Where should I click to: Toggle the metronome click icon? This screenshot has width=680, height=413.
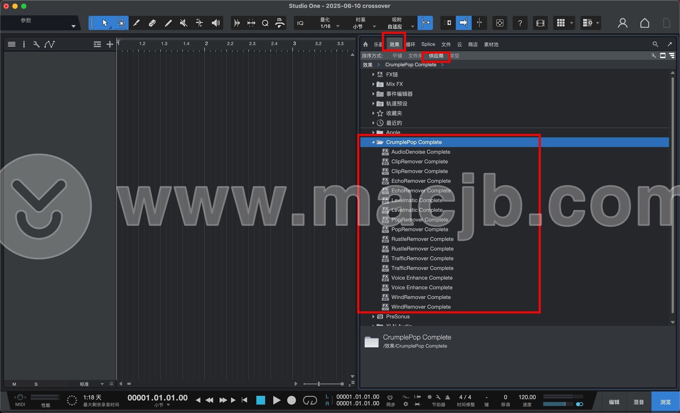pyautogui.click(x=448, y=397)
